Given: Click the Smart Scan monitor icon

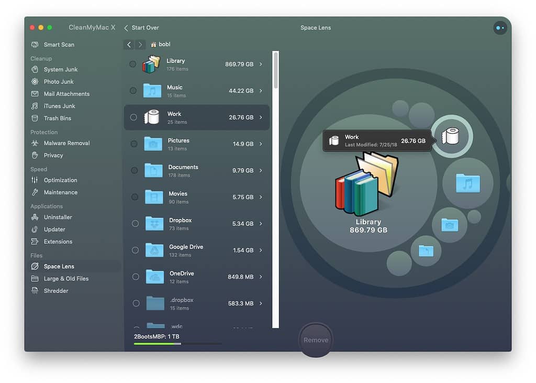Looking at the screenshot, I should coord(35,45).
